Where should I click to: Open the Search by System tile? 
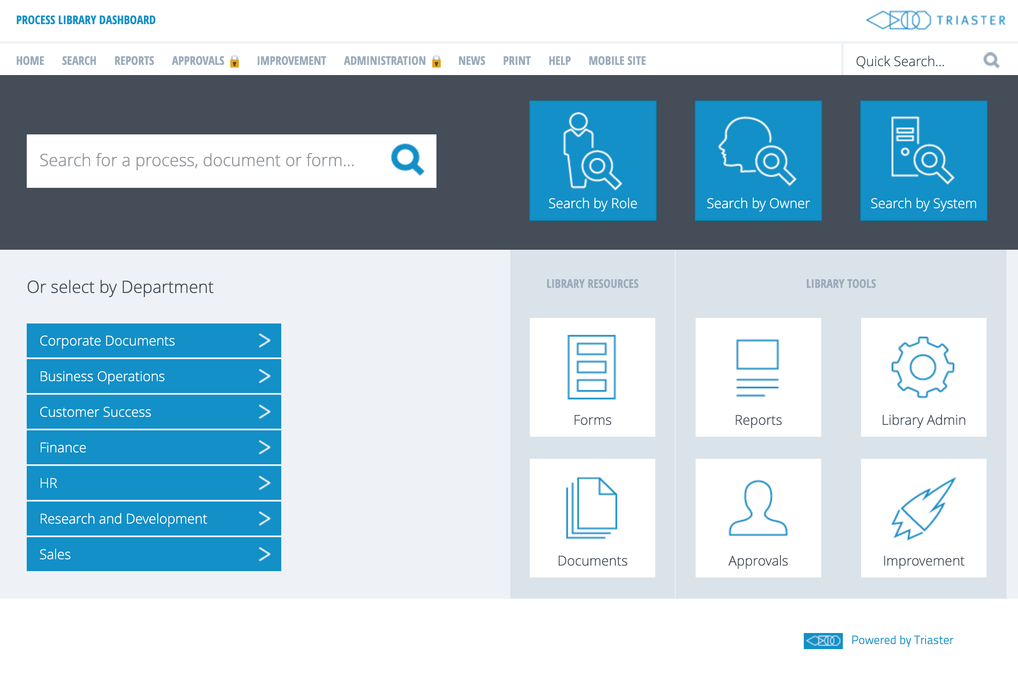923,161
